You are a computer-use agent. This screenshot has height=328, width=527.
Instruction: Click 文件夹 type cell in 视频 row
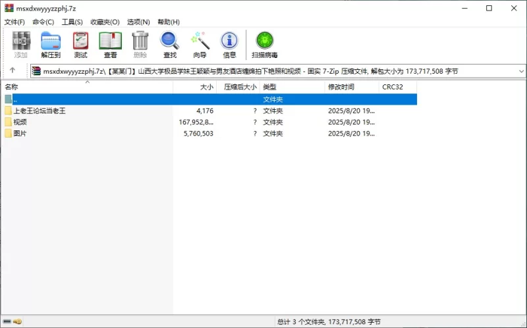[x=273, y=122]
